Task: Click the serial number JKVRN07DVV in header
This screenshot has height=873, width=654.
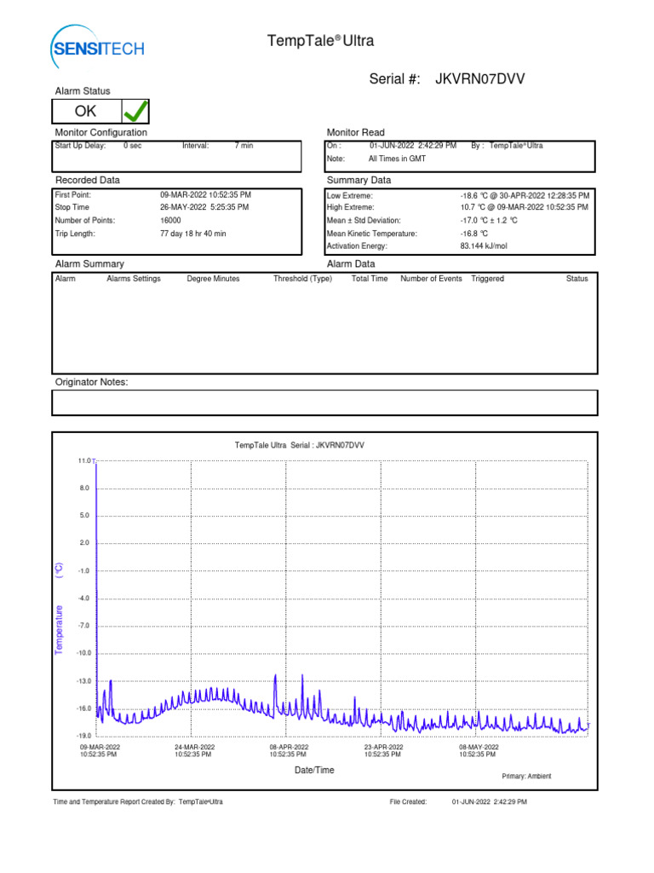Action: [x=479, y=79]
